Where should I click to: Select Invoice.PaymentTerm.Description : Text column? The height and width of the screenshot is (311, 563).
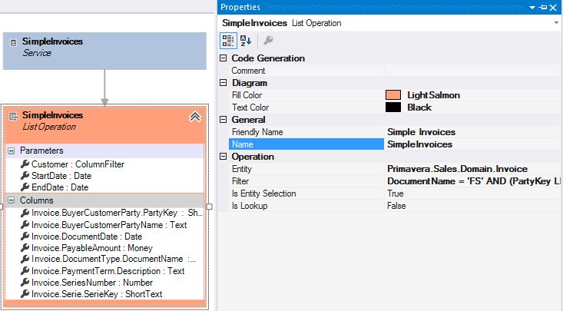pos(108,271)
